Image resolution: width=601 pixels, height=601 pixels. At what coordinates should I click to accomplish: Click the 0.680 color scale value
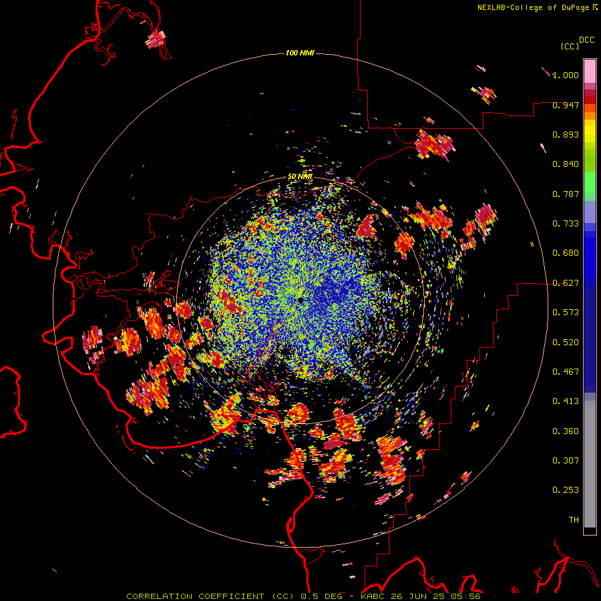[566, 253]
